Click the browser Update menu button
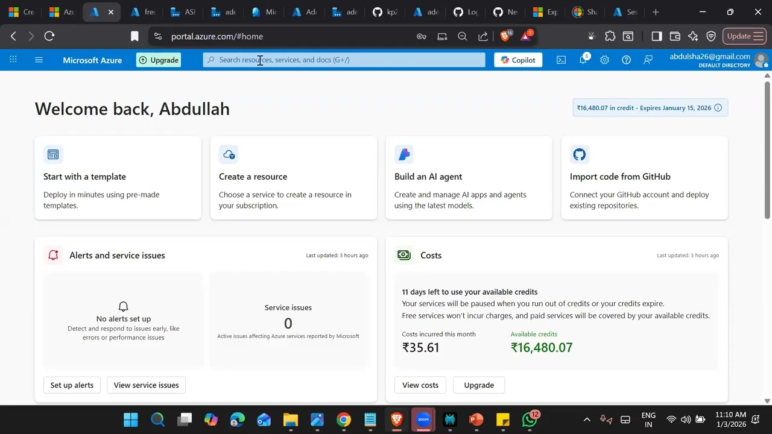Screen dimensions: 772x434 click(744, 36)
